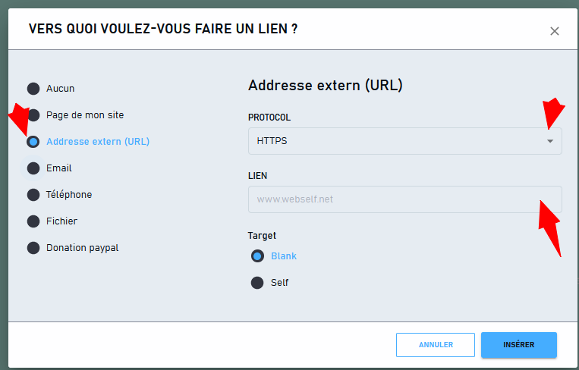Image resolution: width=579 pixels, height=370 pixels.
Task: Select the Aucun radio option
Action: [33, 89]
